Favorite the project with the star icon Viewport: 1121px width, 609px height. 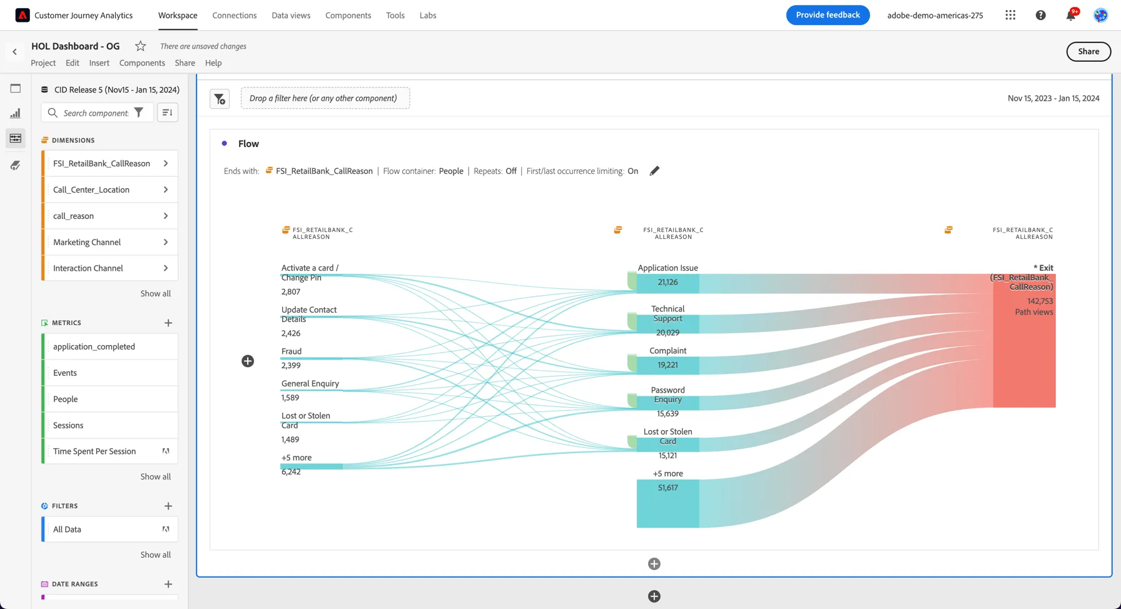[140, 46]
